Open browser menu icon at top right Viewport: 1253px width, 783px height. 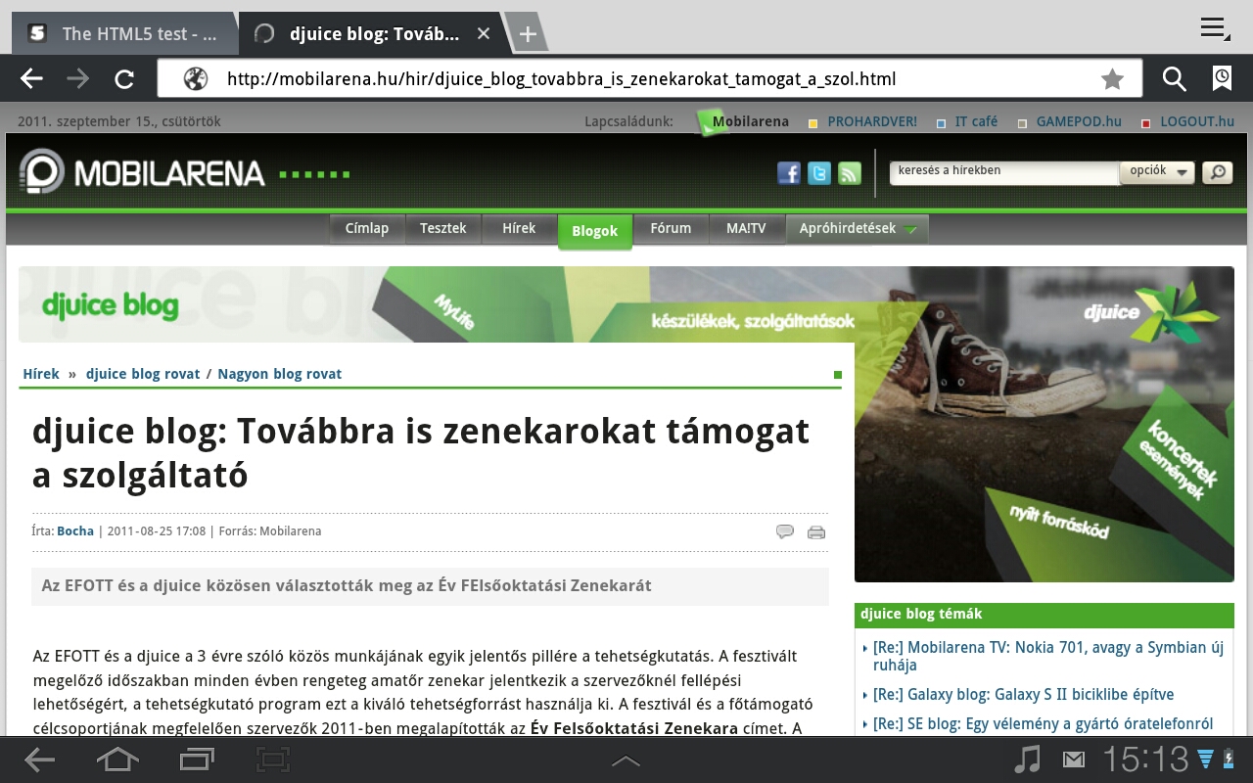(1215, 29)
